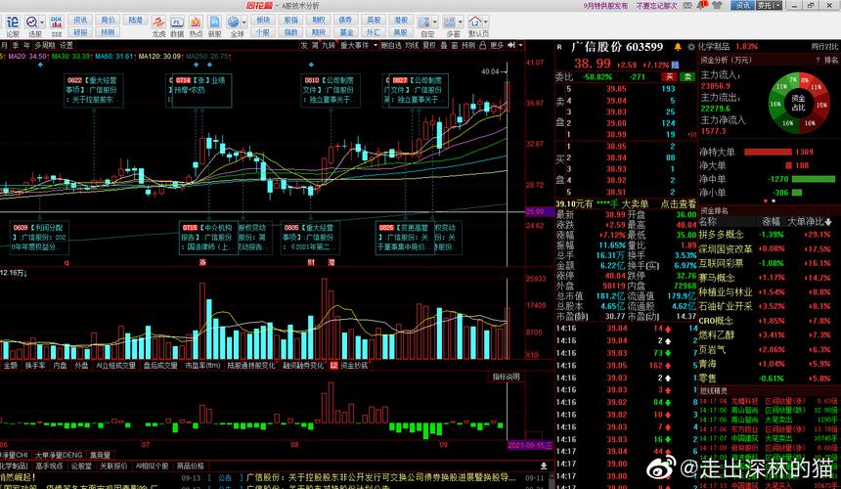Viewport: 841px width, 489px height.
Task: Toggle the 复权 price adjustment
Action: (429, 46)
